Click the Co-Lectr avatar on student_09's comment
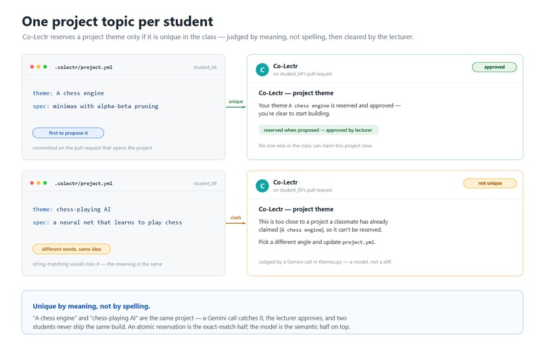 [x=262, y=186]
